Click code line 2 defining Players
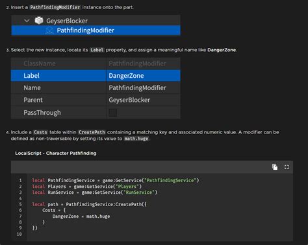The width and height of the screenshot is (308, 245). (87, 186)
